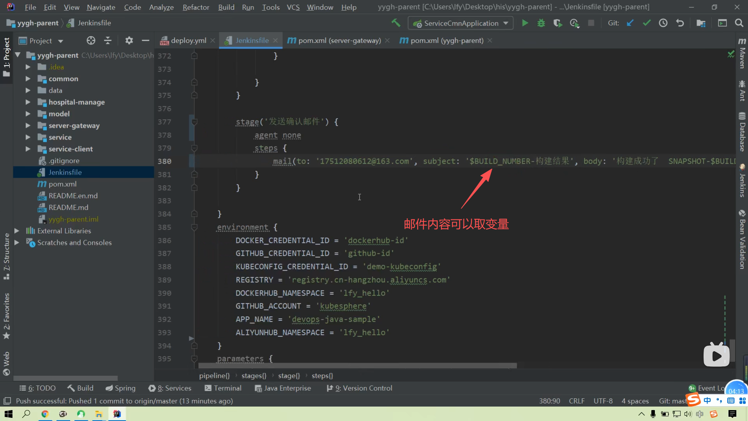
Task: Click the CRLF line separator indicator
Action: click(577, 401)
